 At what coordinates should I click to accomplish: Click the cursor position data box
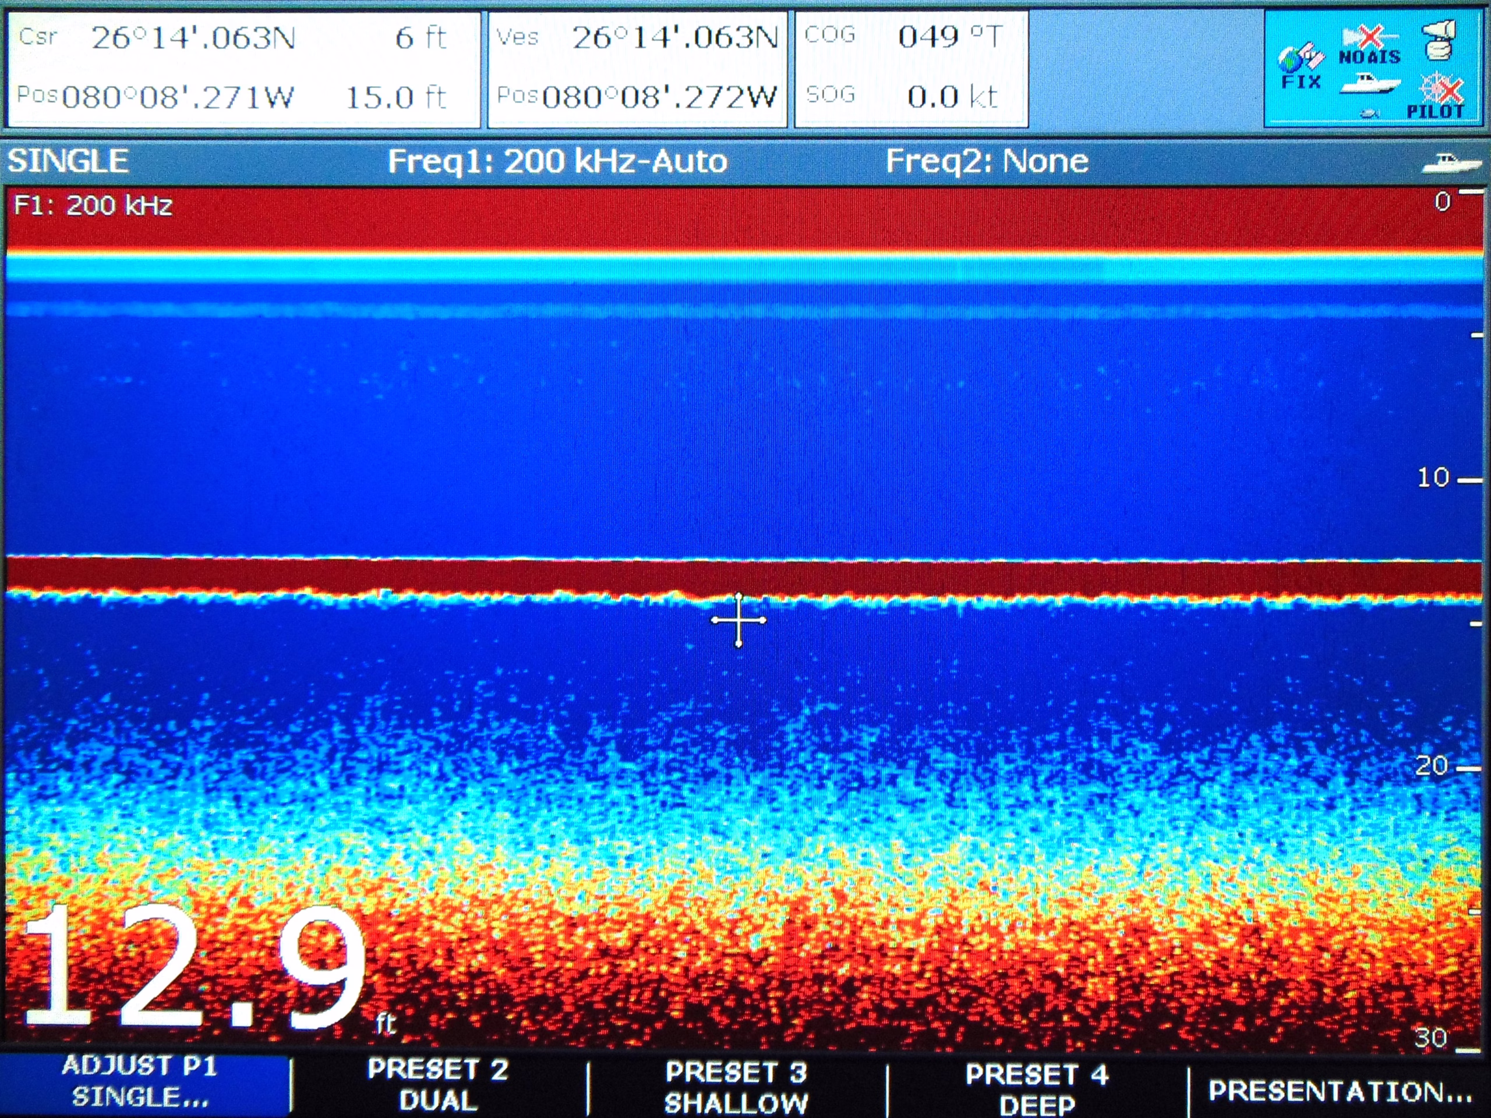(x=243, y=68)
